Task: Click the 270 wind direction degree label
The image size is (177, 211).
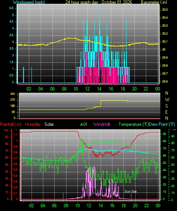Action: pos(13,100)
